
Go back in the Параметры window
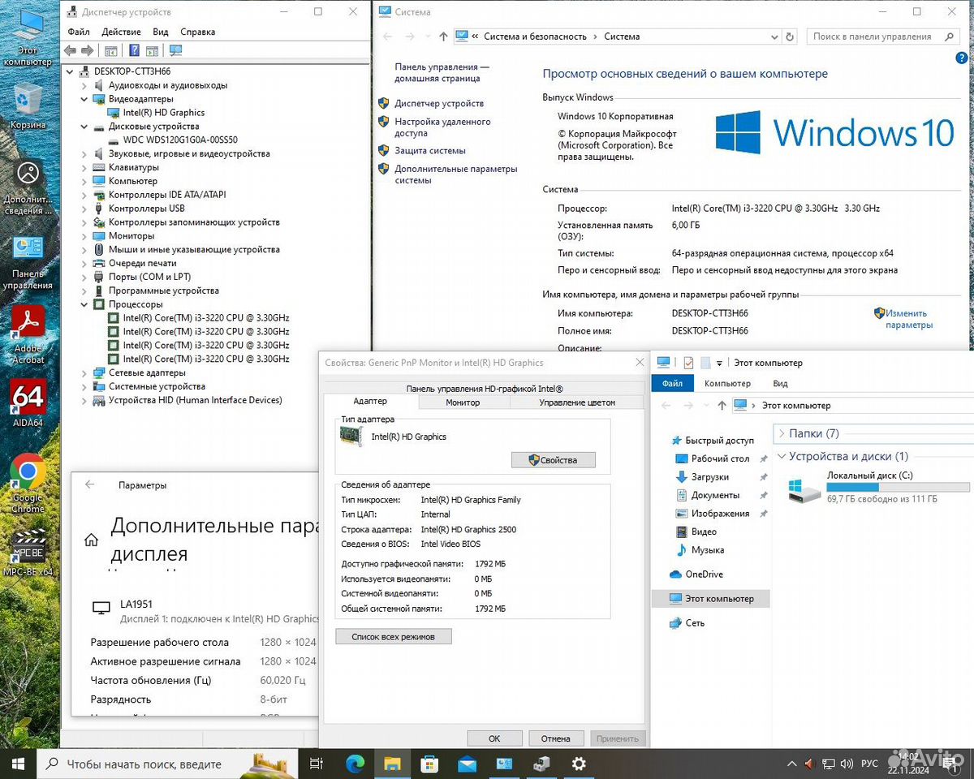coord(90,484)
